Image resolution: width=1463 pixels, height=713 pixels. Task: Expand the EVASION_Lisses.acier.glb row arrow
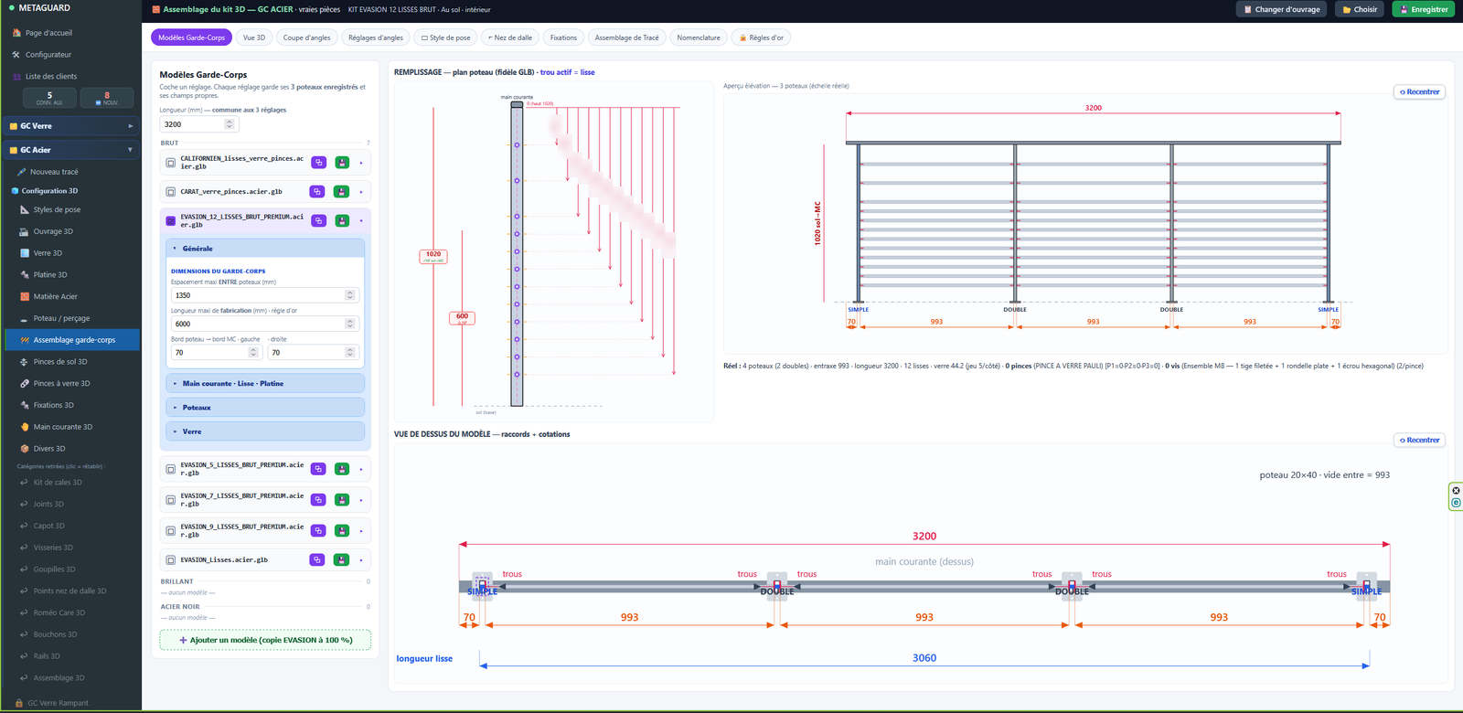point(361,559)
